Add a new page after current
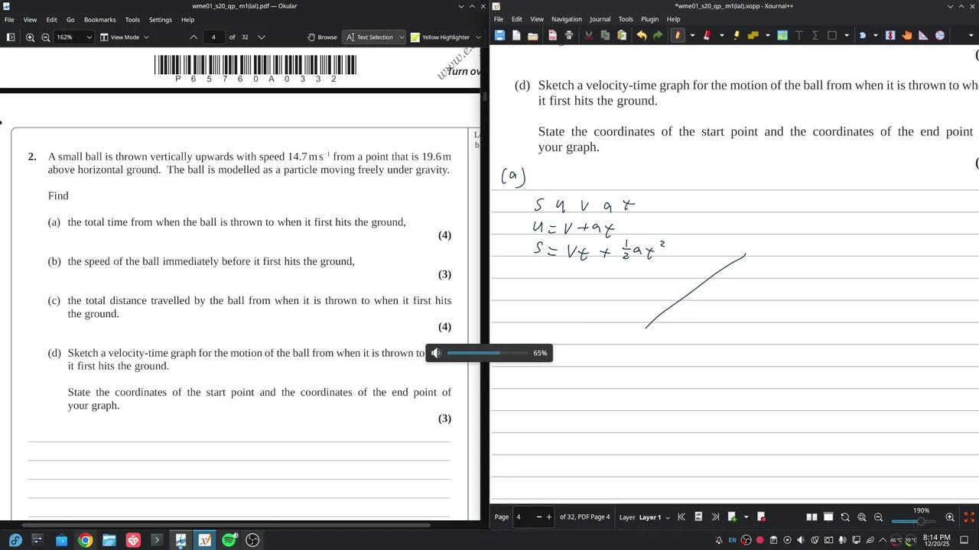 [732, 517]
